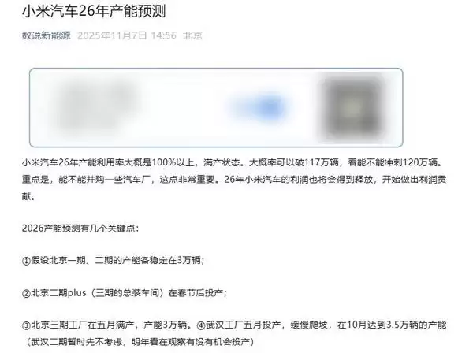Click the heading 2026产能预测有几个关键点
This screenshot has height=353, width=473.
coord(80,229)
